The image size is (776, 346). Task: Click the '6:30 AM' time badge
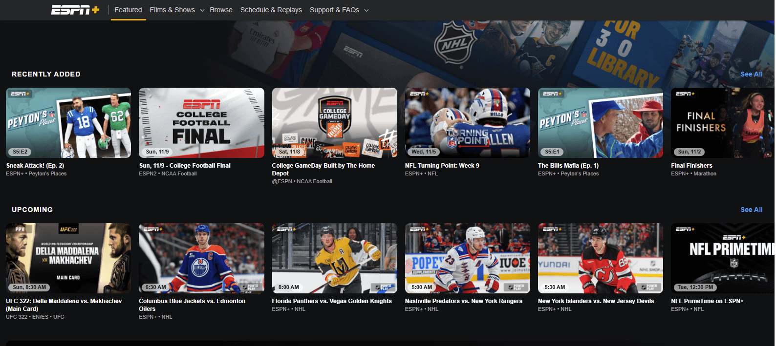tap(155, 287)
